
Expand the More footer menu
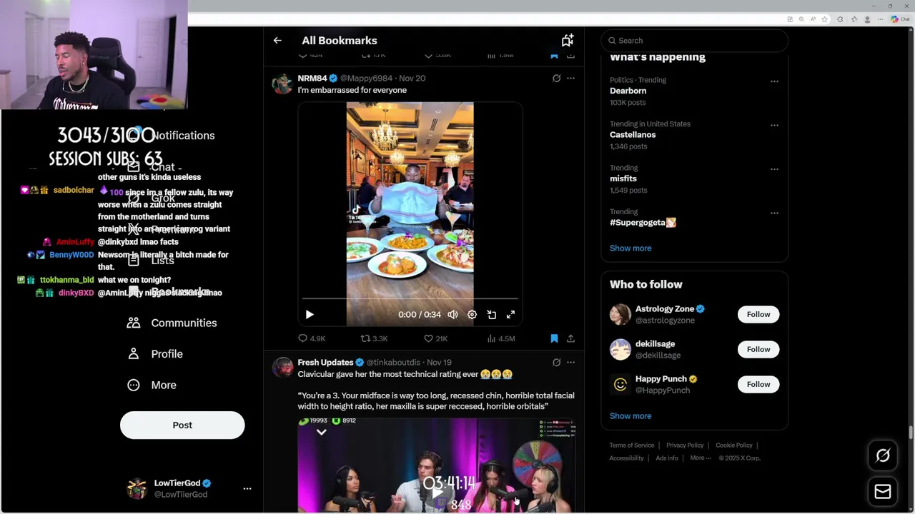pos(701,458)
